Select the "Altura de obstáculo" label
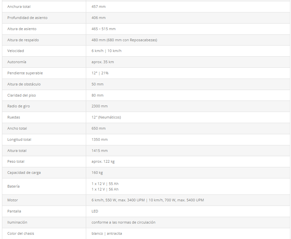 coord(24,84)
